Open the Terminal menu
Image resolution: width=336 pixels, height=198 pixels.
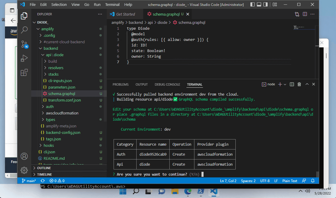pyautogui.click(x=112, y=4)
